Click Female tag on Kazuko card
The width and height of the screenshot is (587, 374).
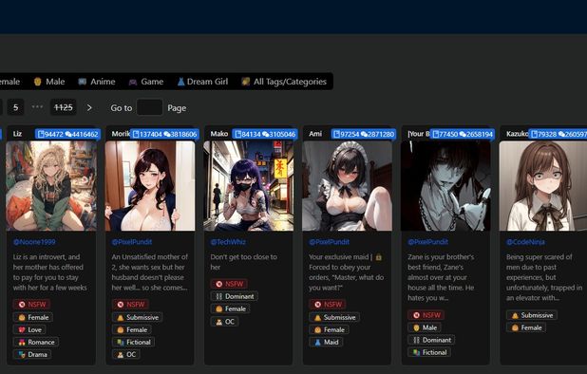[526, 327]
